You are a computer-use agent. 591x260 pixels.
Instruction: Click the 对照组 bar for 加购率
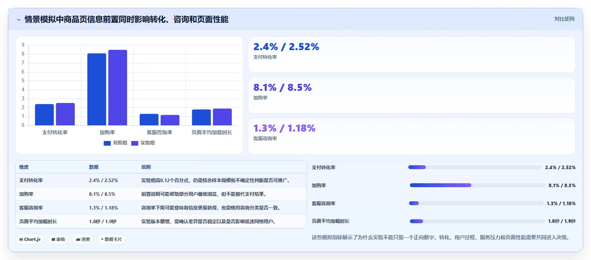[x=96, y=89]
